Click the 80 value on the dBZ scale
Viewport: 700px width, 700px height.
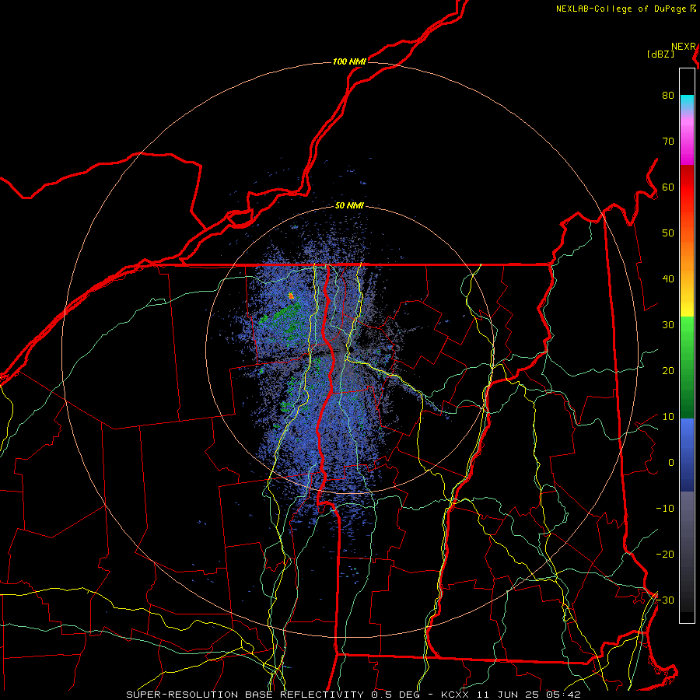point(668,95)
